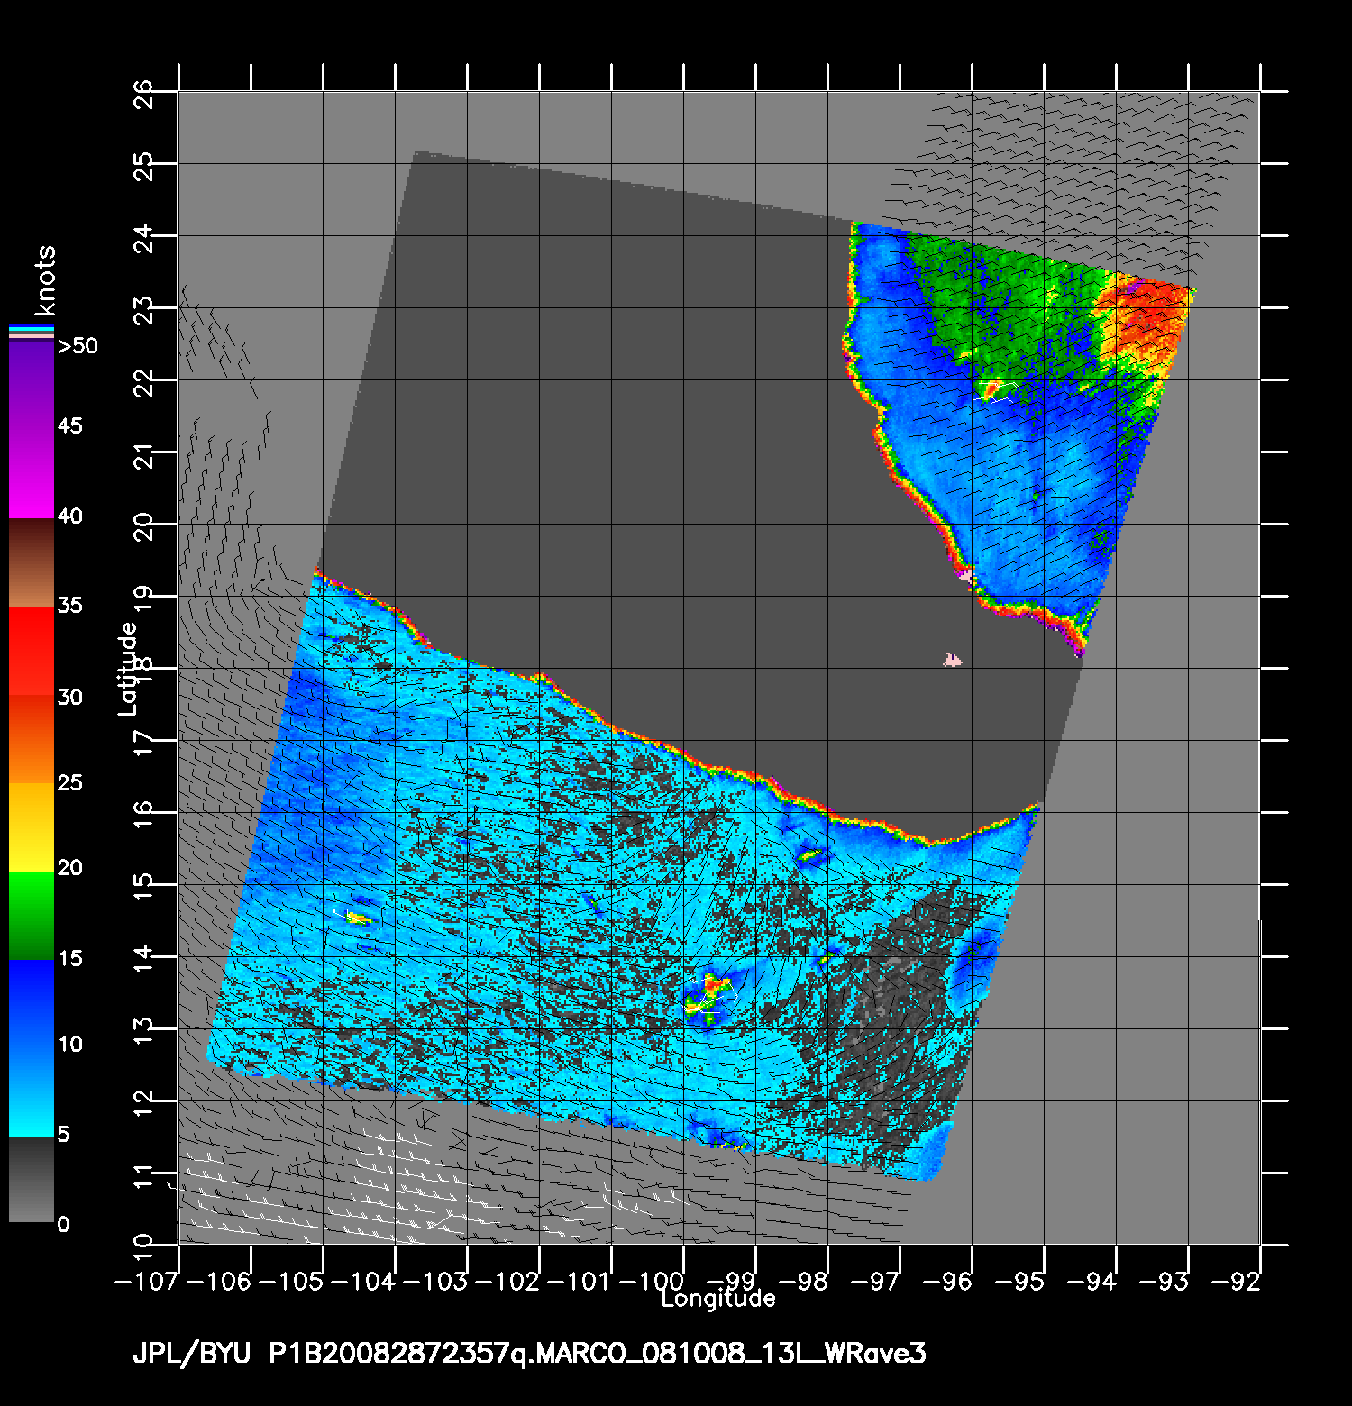Click the orange 25–30 knots color band
The width and height of the screenshot is (1352, 1406).
click(32, 739)
